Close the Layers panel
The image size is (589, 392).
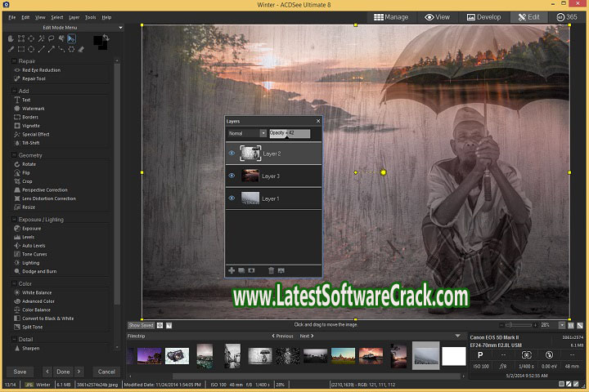coord(318,121)
